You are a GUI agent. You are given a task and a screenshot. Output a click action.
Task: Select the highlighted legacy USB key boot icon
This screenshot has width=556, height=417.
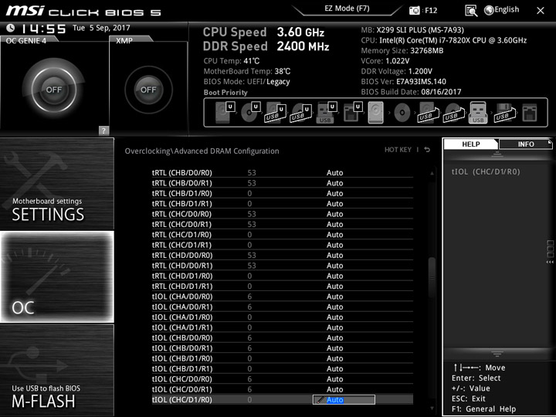pyautogui.click(x=478, y=113)
